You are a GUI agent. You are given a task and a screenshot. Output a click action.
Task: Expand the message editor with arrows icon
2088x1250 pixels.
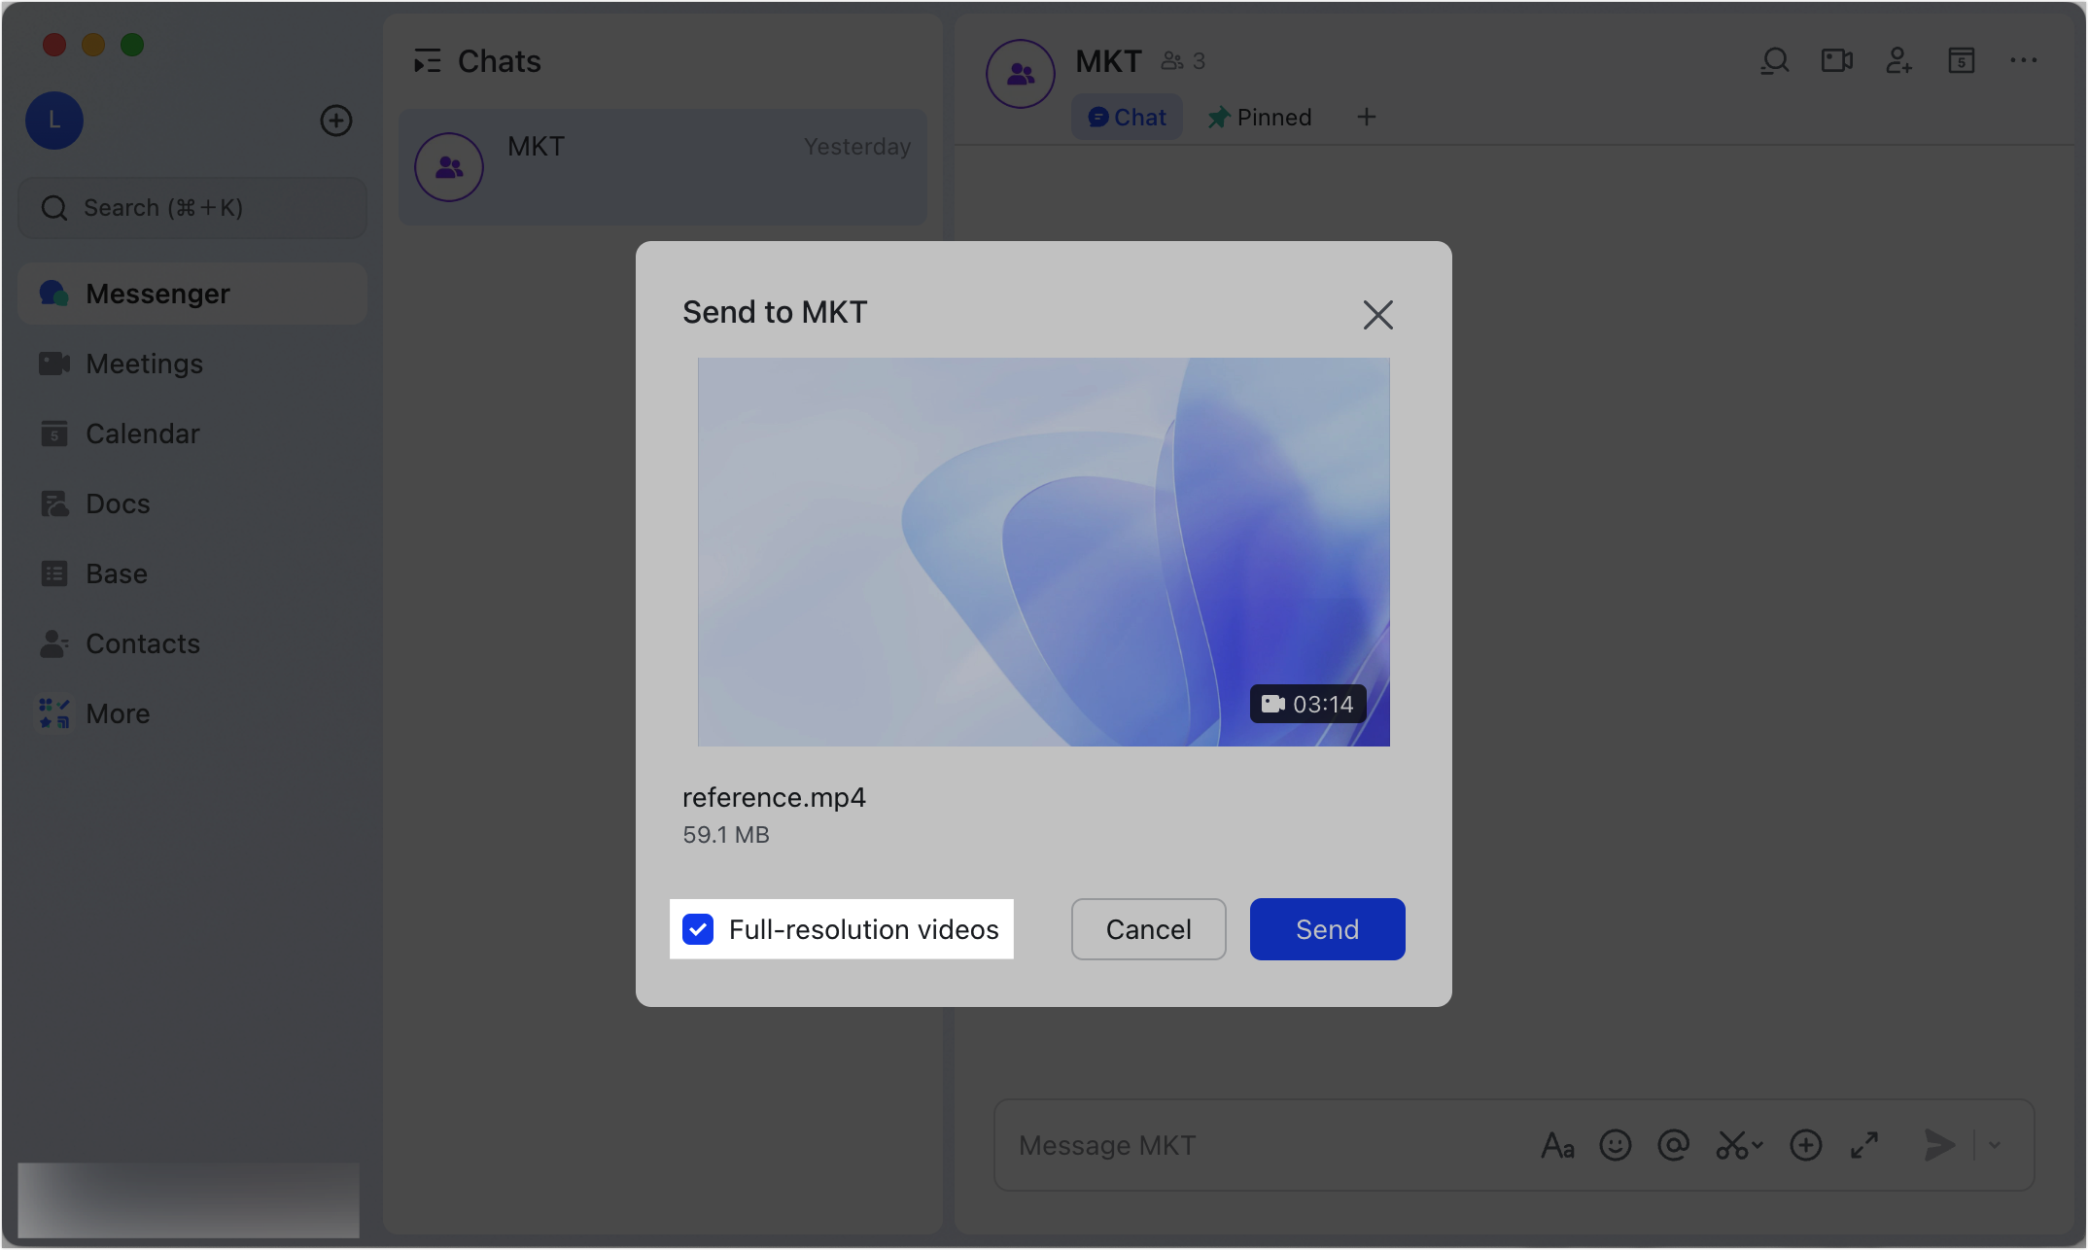tap(1864, 1145)
